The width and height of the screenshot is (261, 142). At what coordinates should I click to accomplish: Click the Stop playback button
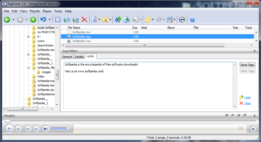point(18,128)
